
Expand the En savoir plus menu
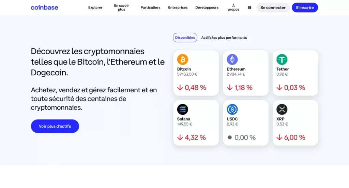click(x=122, y=7)
